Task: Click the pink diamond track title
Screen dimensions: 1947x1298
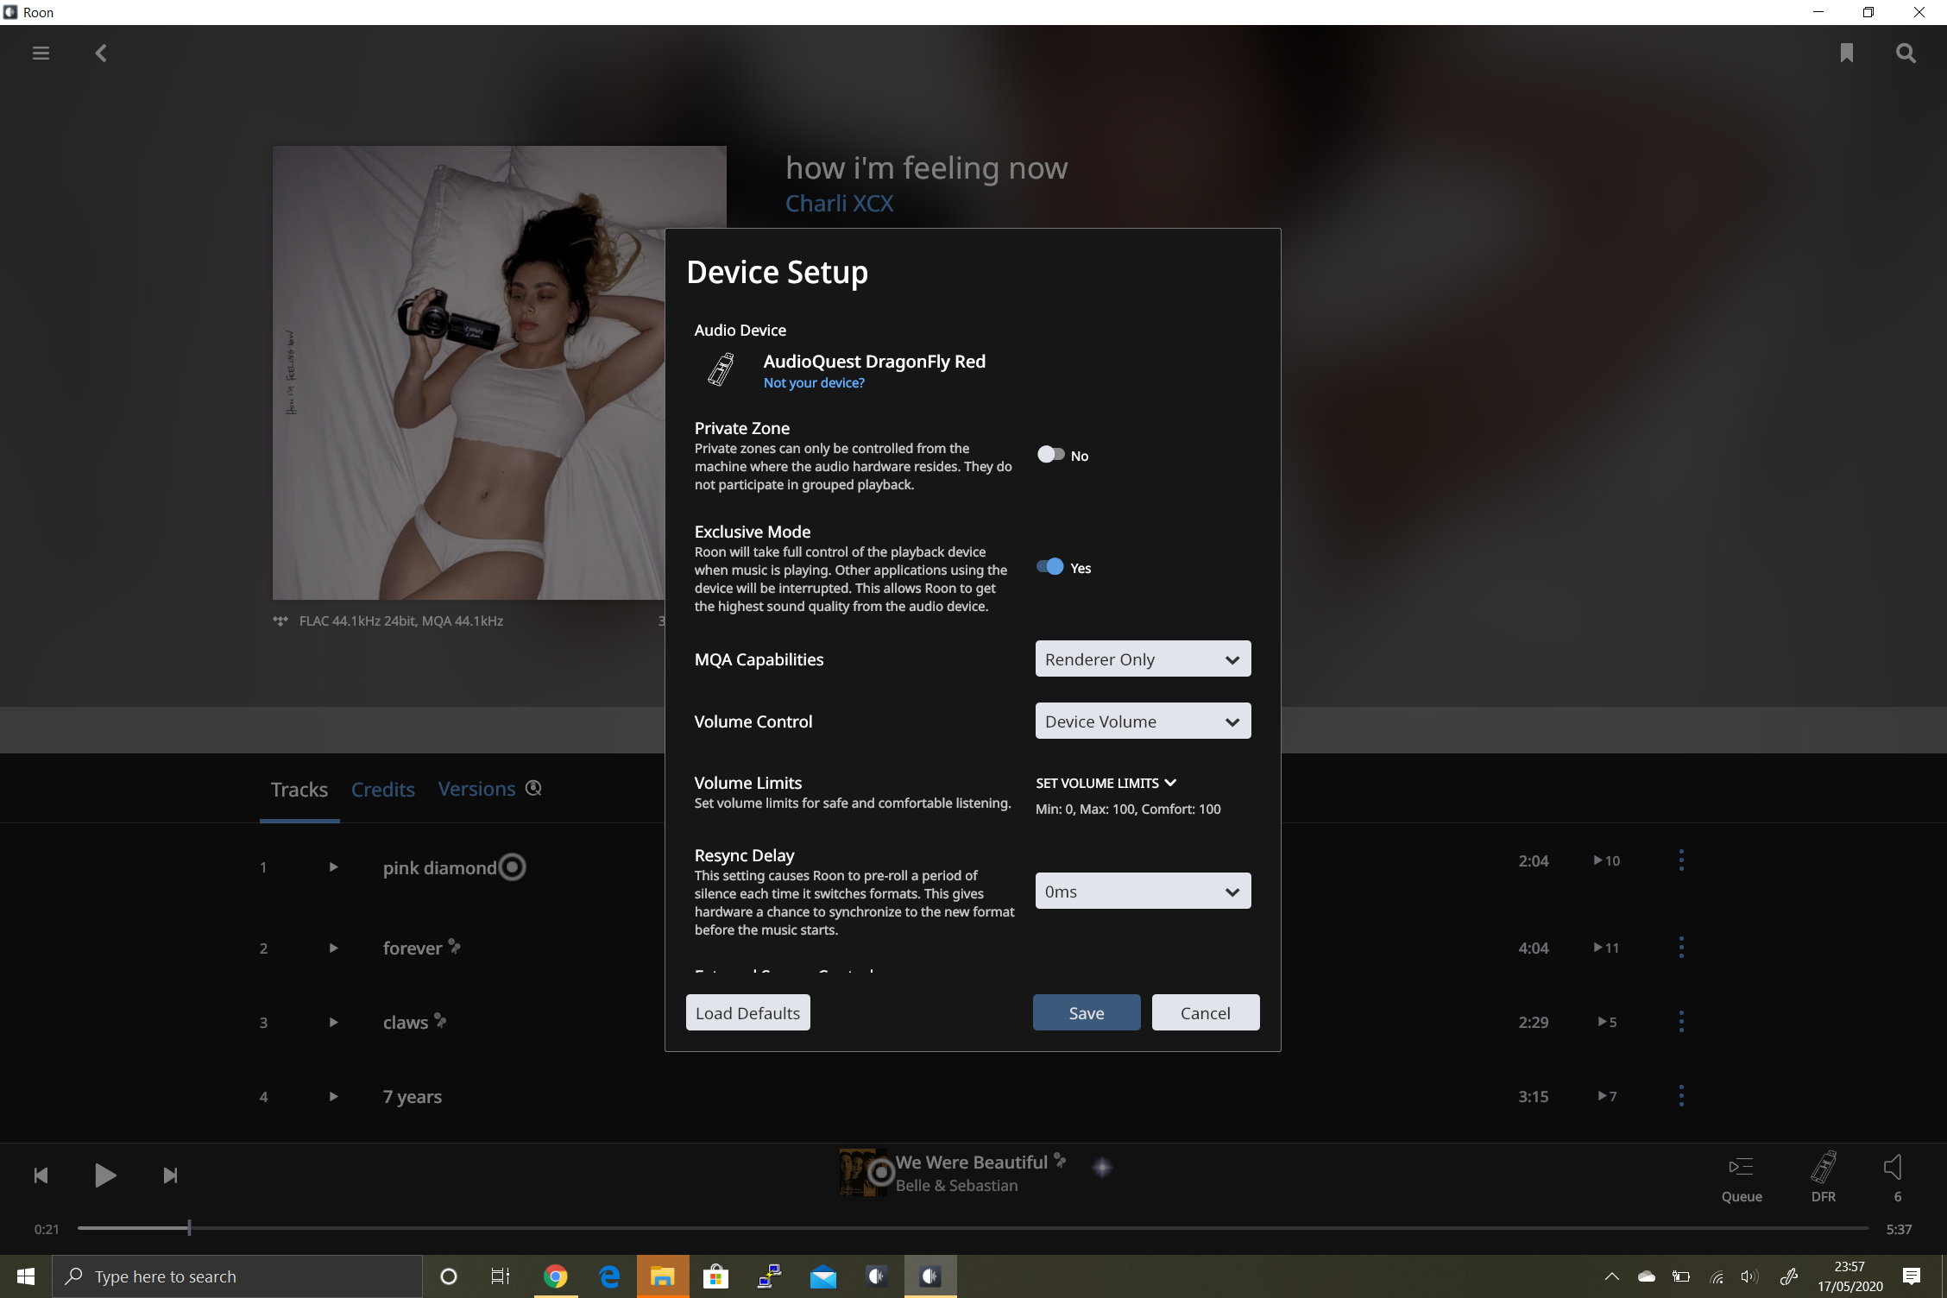Action: (x=439, y=867)
